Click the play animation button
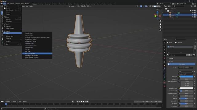197x110 pixels. click(x=83, y=101)
